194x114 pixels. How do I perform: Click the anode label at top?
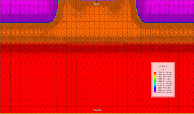[97, 4]
